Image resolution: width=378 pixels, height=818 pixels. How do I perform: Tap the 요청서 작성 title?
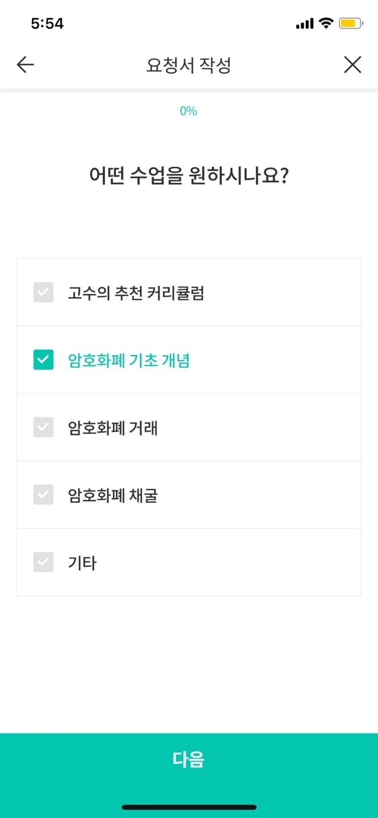point(189,65)
